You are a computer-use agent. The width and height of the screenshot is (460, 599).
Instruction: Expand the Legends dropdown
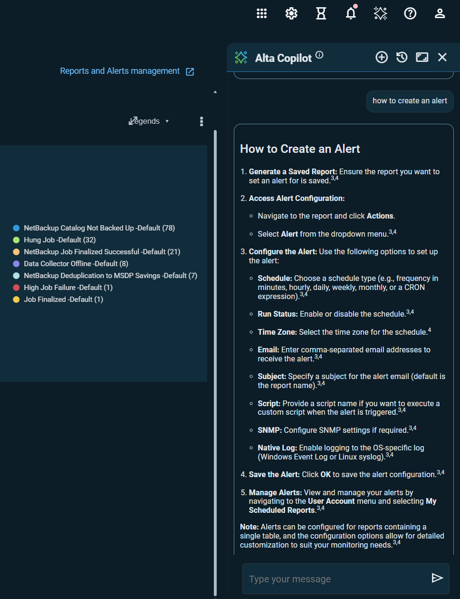tap(149, 121)
